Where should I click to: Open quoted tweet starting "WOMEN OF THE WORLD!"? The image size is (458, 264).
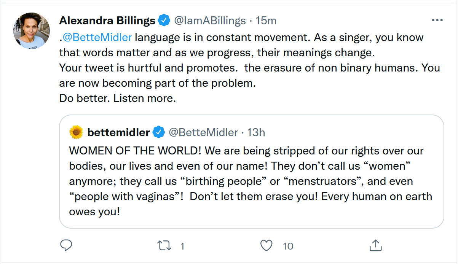click(x=251, y=181)
